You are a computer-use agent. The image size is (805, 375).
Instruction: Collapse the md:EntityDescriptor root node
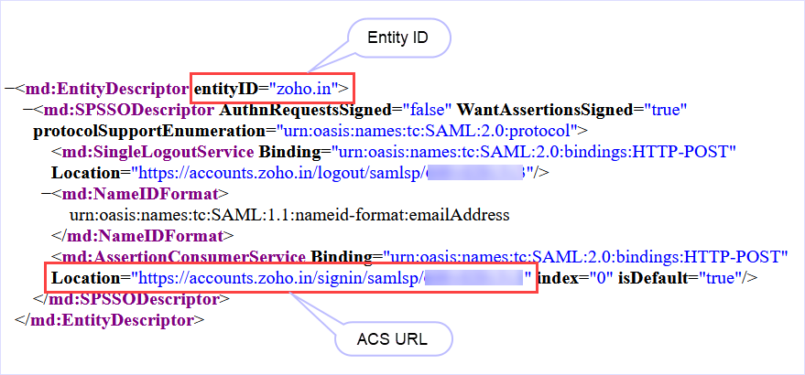tap(8, 90)
